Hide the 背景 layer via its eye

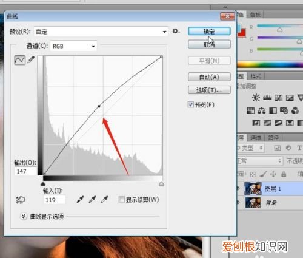coord(239,202)
